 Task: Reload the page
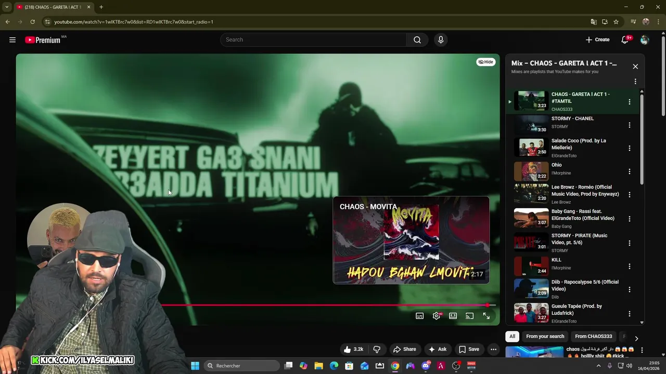pos(33,22)
